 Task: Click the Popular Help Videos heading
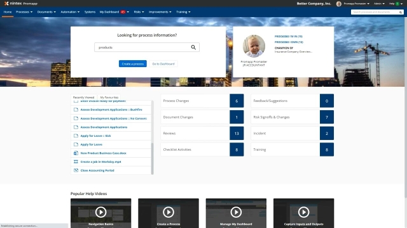pos(88,194)
